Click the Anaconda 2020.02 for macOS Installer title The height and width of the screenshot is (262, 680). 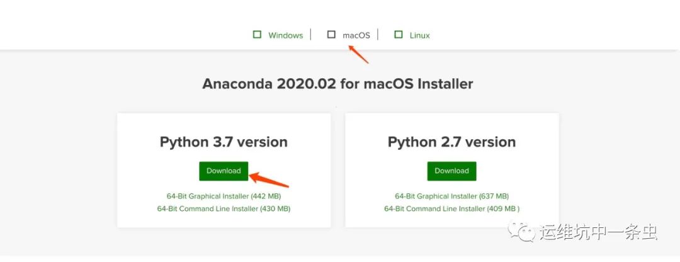click(337, 84)
